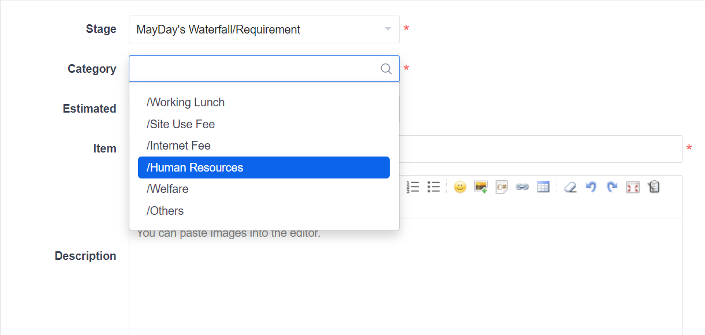This screenshot has height=335, width=705.
Task: Insert a numbered list in the editor
Action: 413,187
